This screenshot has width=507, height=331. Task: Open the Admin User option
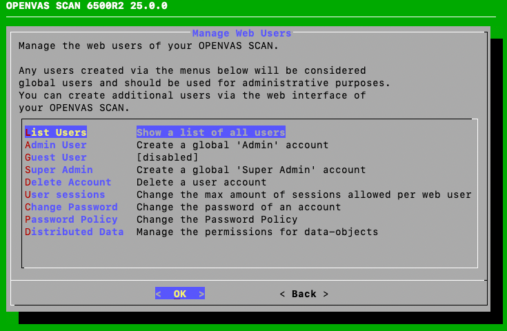pos(56,145)
